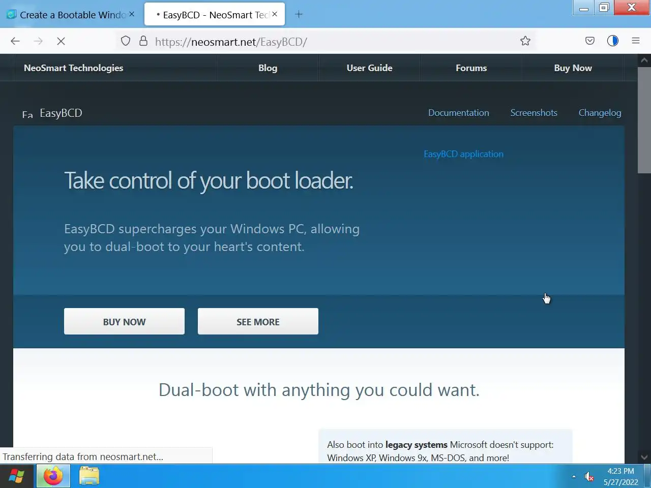651x488 pixels.
Task: Open the Forums navigation item
Action: click(x=471, y=68)
